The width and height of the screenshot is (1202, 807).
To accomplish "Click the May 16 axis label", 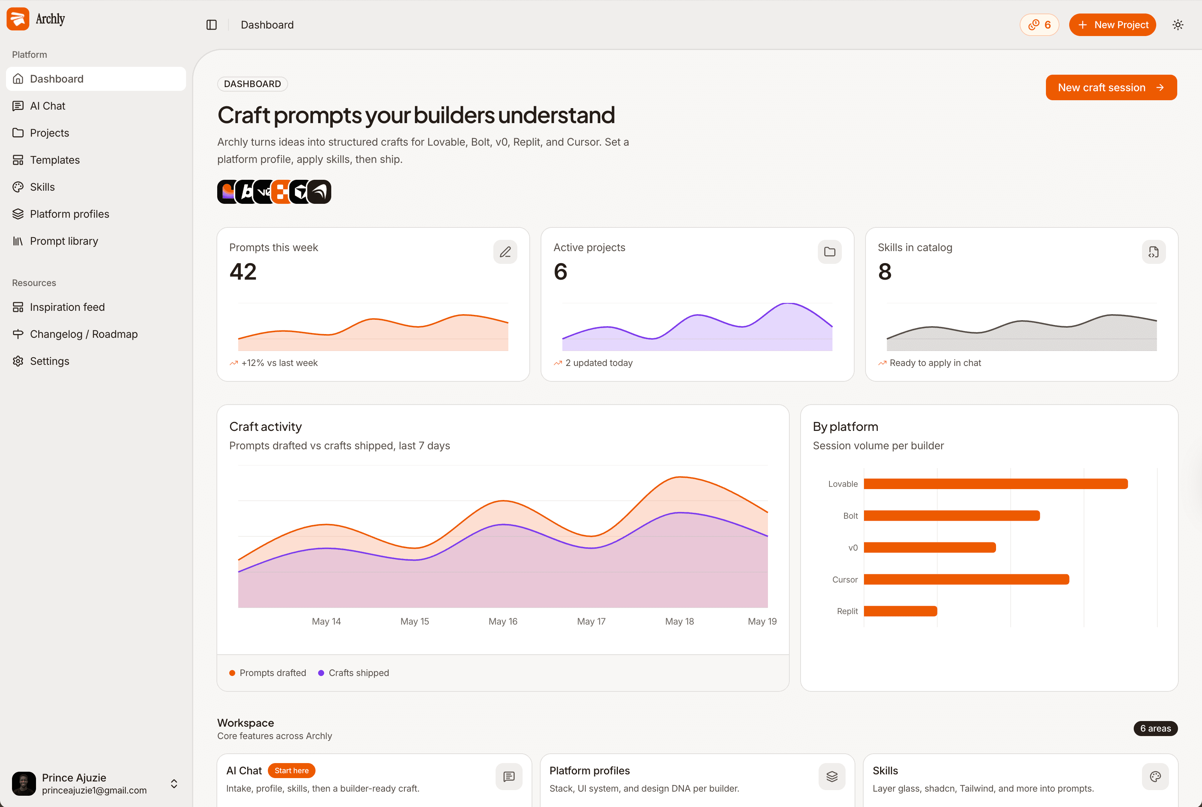I will (x=502, y=621).
